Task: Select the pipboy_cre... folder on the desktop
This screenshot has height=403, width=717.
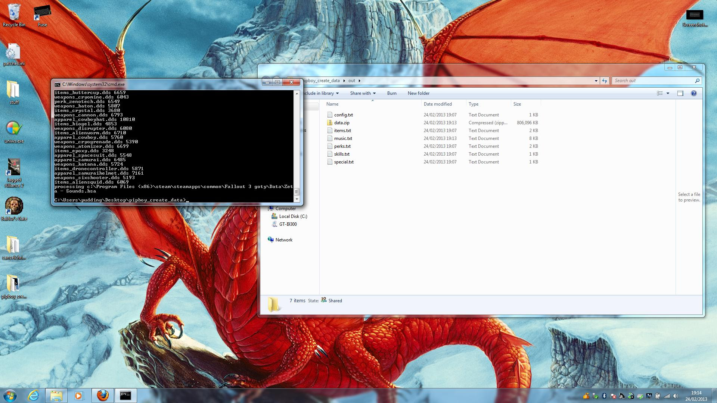Action: (x=14, y=287)
